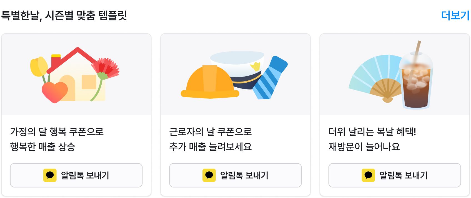Select the 근로자의 날 쿠폰으로 title text

point(211,132)
